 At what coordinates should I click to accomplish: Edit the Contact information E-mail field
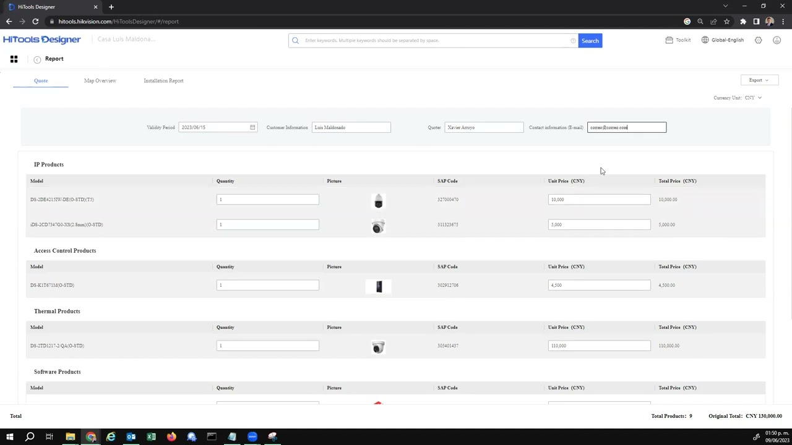(627, 127)
